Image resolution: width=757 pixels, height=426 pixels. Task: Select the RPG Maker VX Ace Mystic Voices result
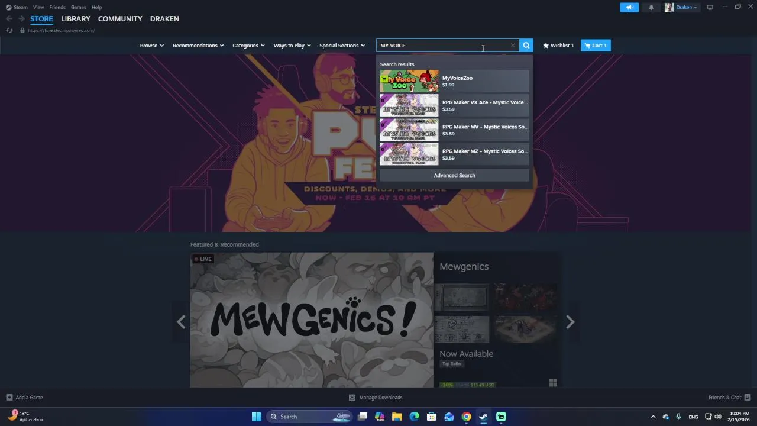(x=454, y=105)
